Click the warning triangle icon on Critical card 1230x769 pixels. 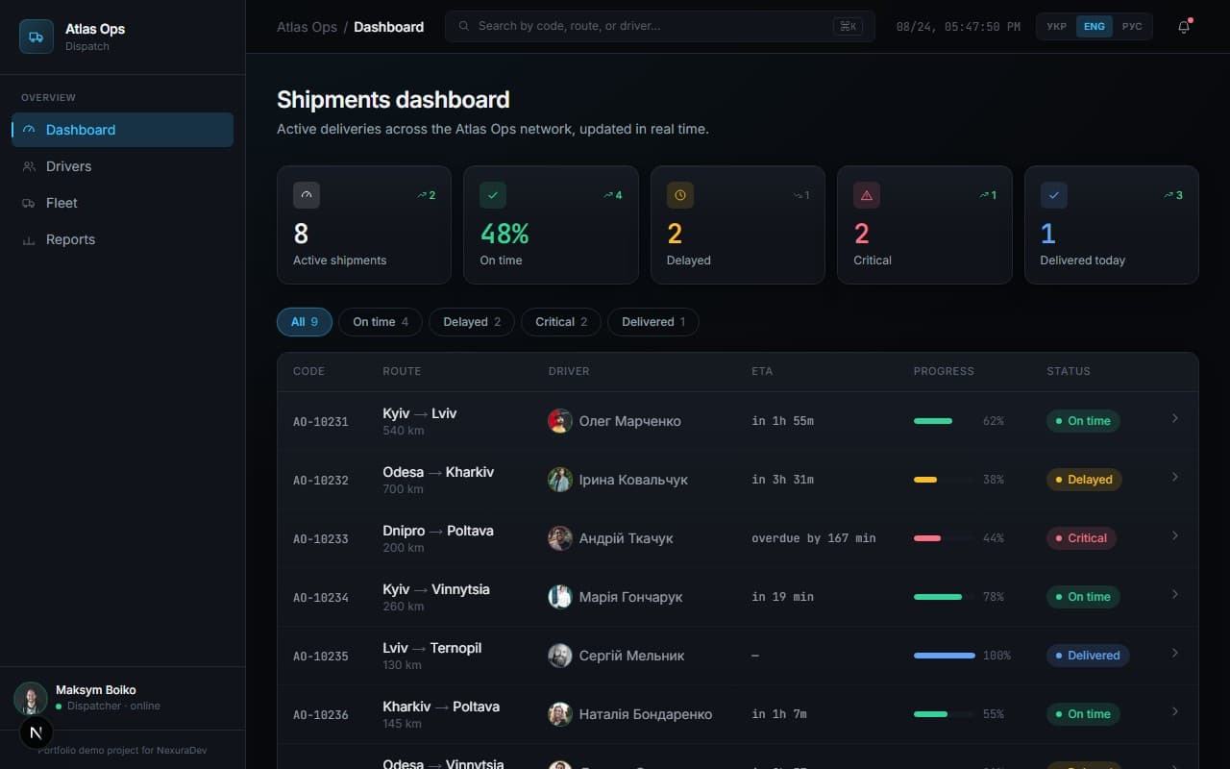pyautogui.click(x=867, y=195)
